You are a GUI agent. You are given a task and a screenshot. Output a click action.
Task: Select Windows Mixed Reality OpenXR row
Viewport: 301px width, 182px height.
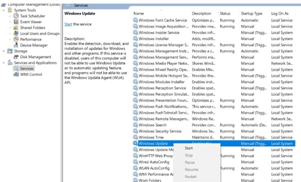(214, 70)
